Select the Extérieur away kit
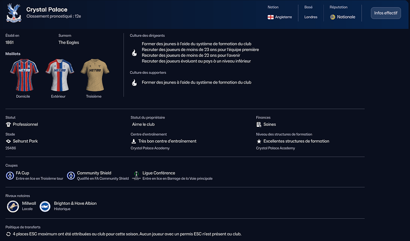410x241 pixels. (x=58, y=75)
